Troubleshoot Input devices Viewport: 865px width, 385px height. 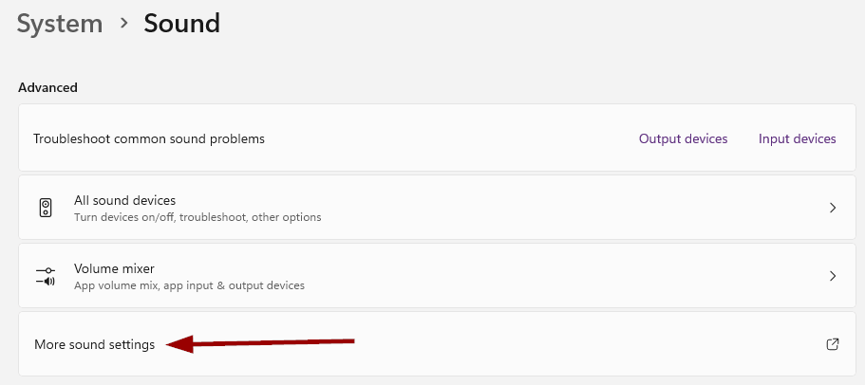(798, 138)
